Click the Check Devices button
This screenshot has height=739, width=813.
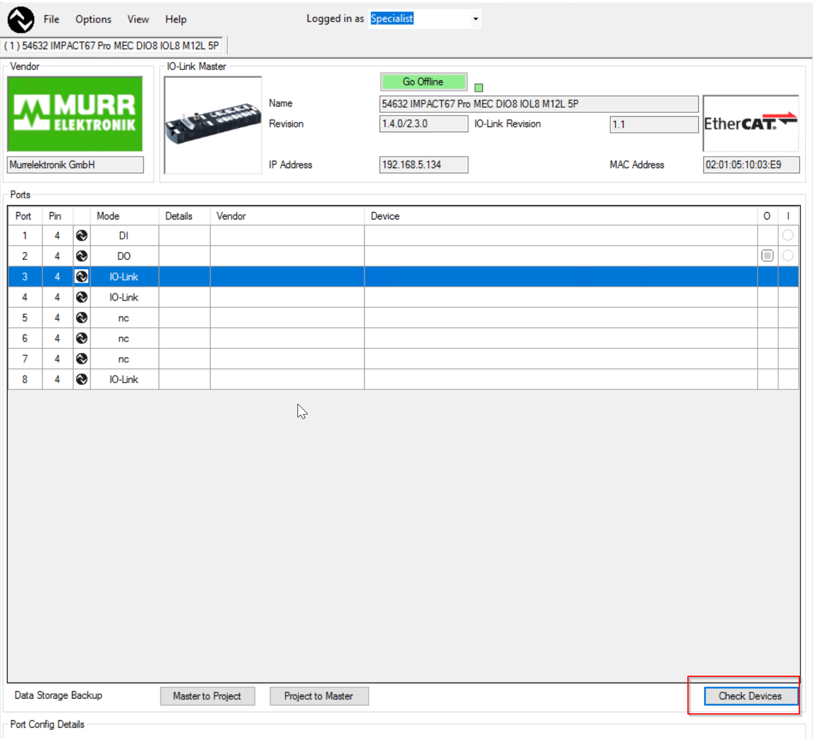[750, 696]
